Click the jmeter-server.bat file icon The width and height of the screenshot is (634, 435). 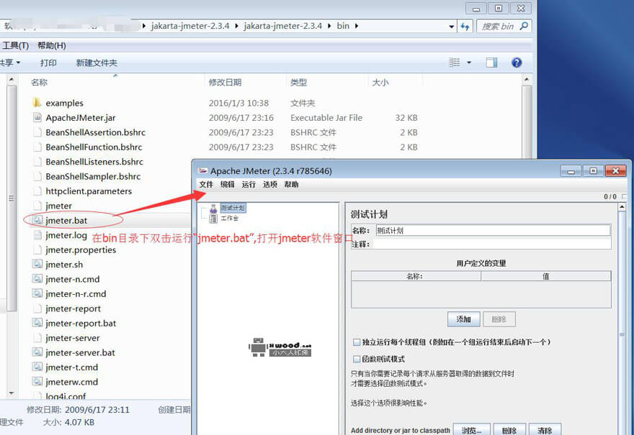[37, 352]
